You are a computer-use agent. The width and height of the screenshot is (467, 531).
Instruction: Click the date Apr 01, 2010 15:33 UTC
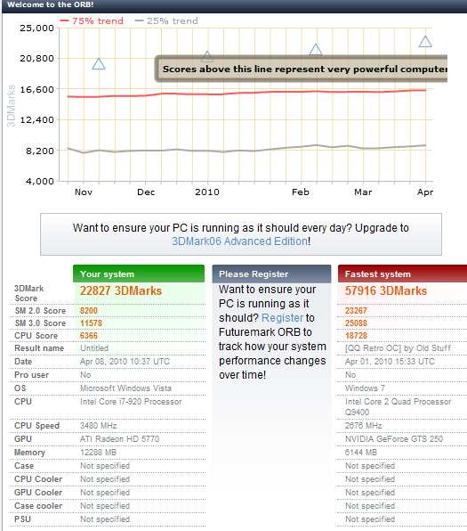pos(390,362)
